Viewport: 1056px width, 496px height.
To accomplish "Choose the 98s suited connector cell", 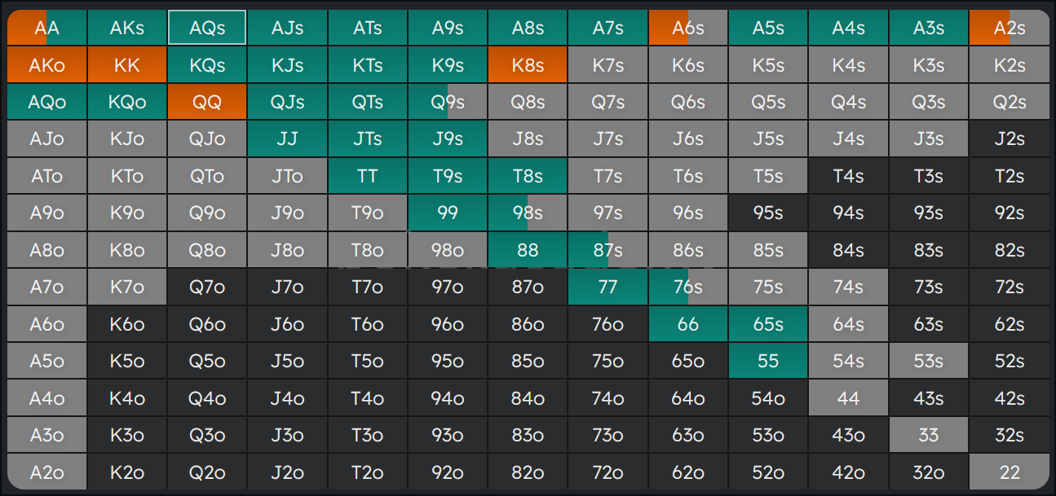I will tap(528, 213).
